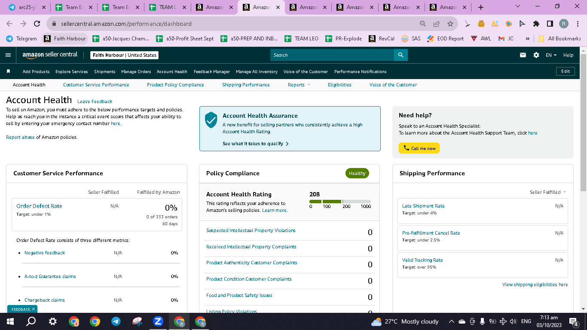Open Suspected Intellectual Property Violations
Viewport: 587px width, 330px height.
click(251, 230)
